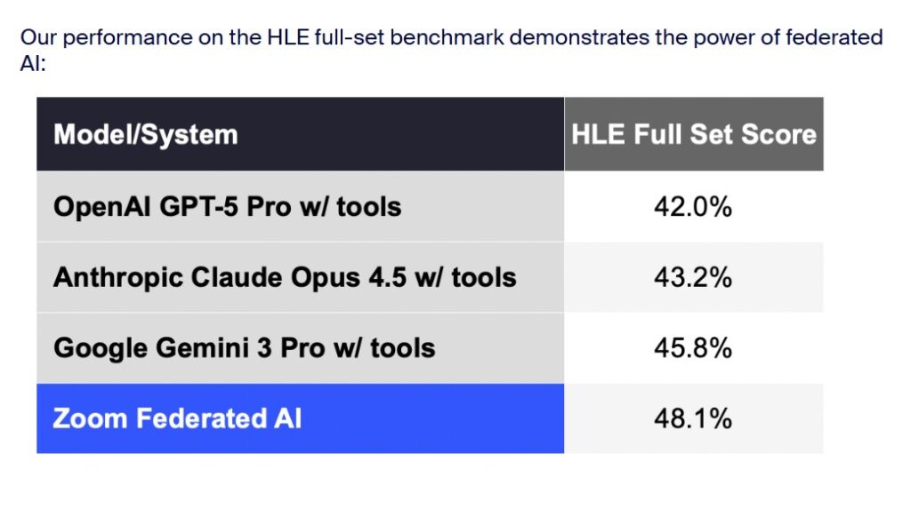Click the word "Our" starting the intro sentence
Image resolution: width=911 pixels, height=509 pixels.
(37, 37)
